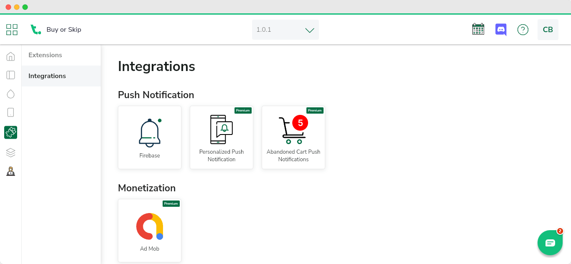This screenshot has width=571, height=264.
Task: Open the mobile device sidebar icon
Action: pos(11,112)
